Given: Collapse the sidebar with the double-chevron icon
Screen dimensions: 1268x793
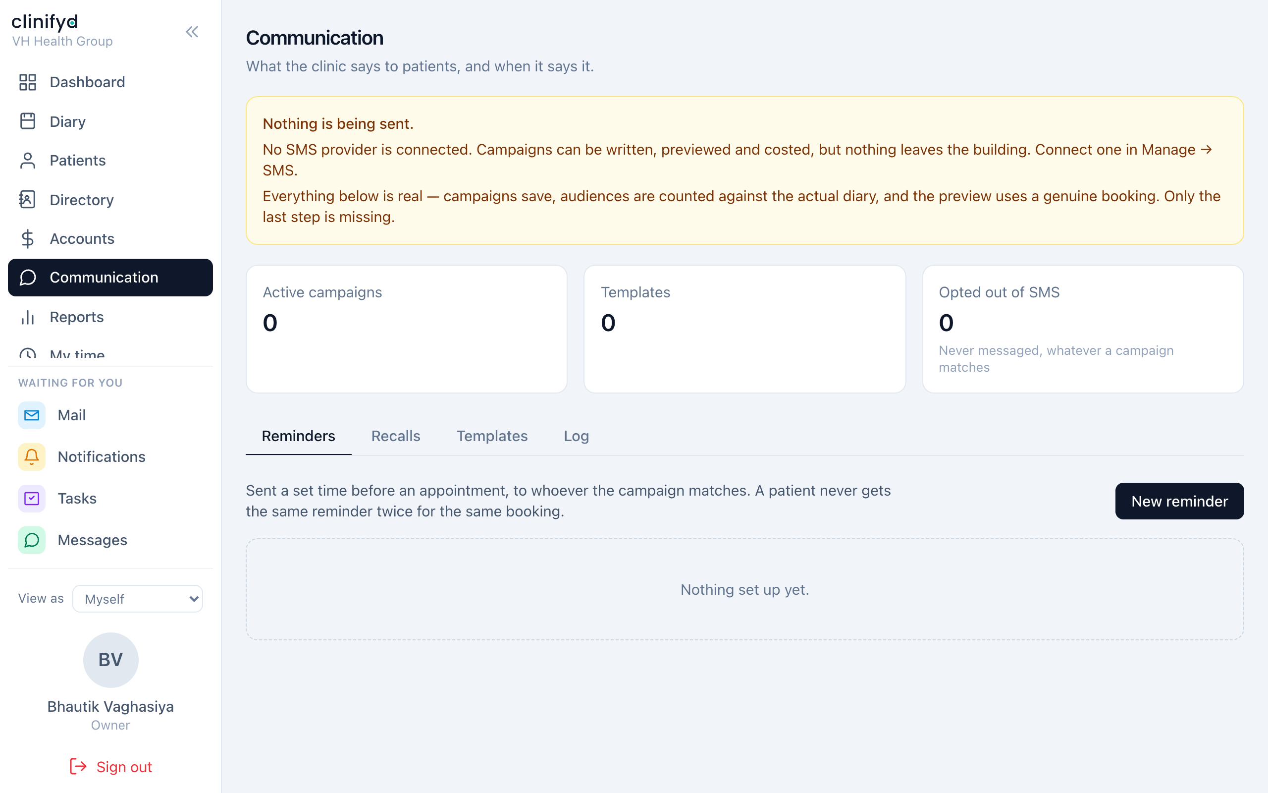Looking at the screenshot, I should [192, 32].
